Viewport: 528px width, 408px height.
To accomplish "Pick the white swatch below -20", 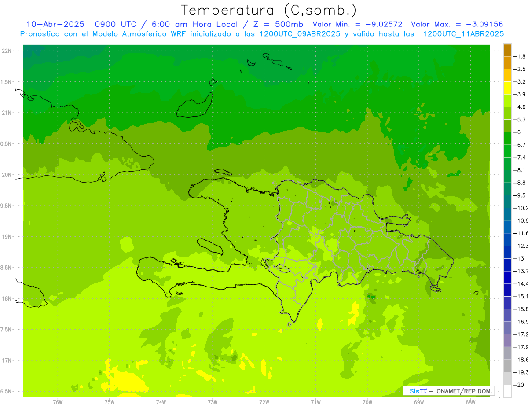I will (x=507, y=391).
